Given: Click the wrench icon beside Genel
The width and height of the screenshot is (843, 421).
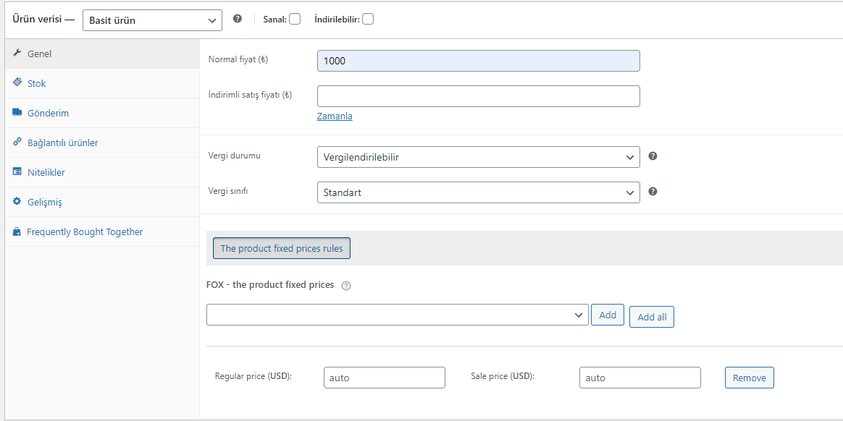Looking at the screenshot, I should point(17,53).
